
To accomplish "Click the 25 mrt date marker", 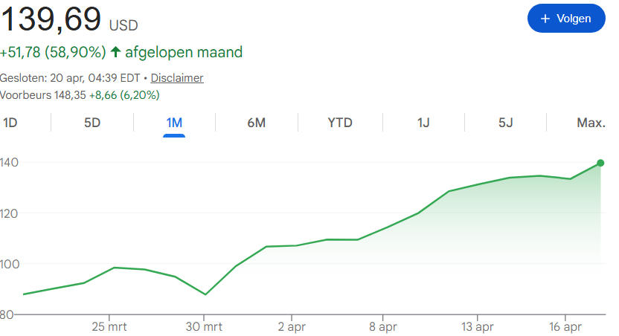I will (109, 326).
